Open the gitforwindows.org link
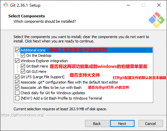 (23, 115)
